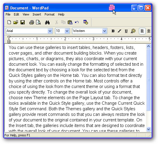Select Center paragraph alignment
Image resolution: width=158 pixels, height=144 pixels.
coord(149,31)
